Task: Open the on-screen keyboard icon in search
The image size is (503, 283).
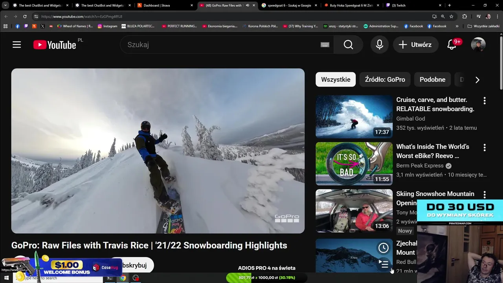Action: pos(325,45)
